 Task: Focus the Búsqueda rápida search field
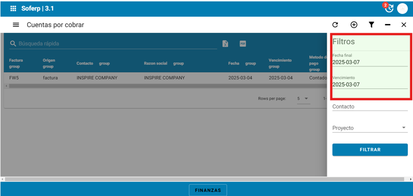point(117,44)
